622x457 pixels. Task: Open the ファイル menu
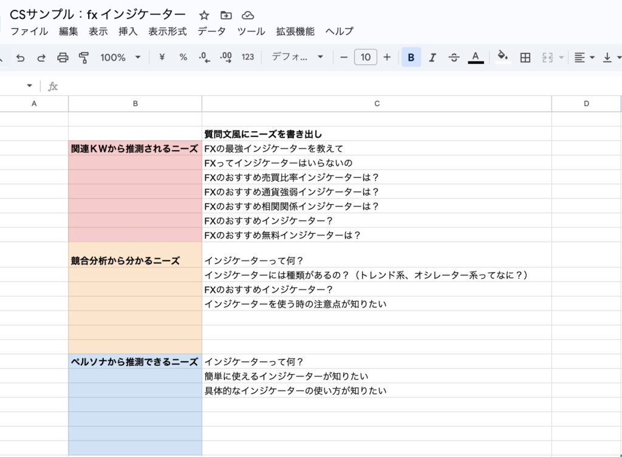[x=29, y=31]
